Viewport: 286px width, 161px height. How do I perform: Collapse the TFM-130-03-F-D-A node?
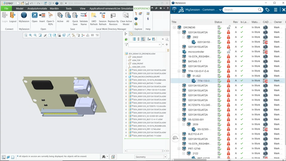point(179,71)
